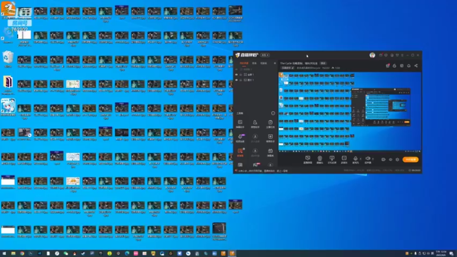The width and height of the screenshot is (457, 257).
Task: Select the orange streaming app desktop shortcut
Action: click(8, 10)
